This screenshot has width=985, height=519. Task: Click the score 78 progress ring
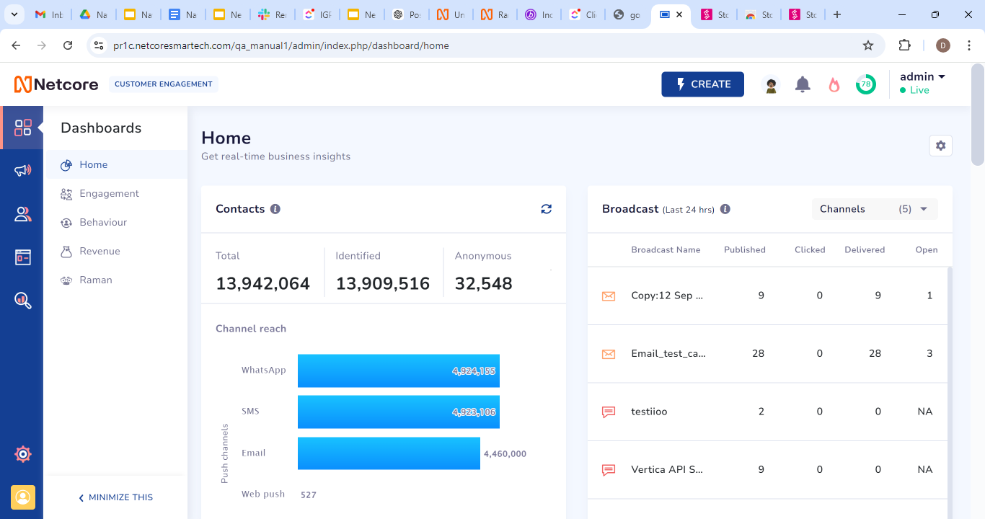tap(865, 84)
